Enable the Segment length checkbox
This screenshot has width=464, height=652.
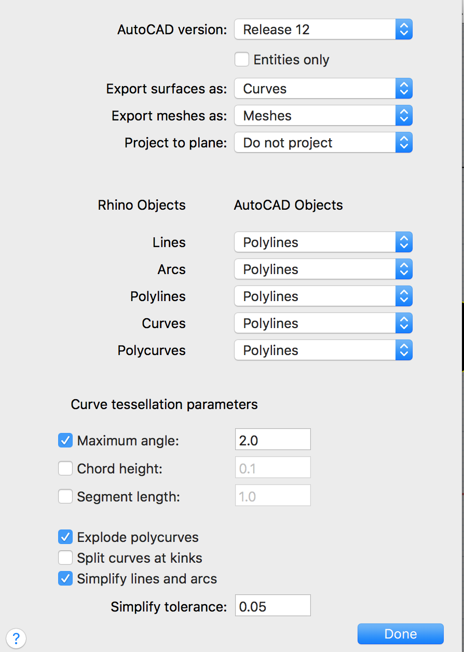[65, 497]
